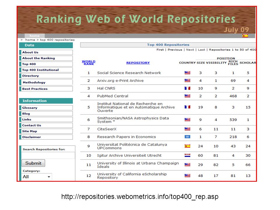The width and height of the screenshot is (280, 210).
Task: Open Links in Information menu
Action: [x=46, y=120]
